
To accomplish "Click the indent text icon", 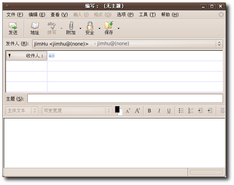I will coord(210,110).
